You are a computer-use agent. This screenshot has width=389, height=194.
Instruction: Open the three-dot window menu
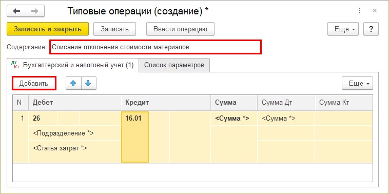pos(359,11)
